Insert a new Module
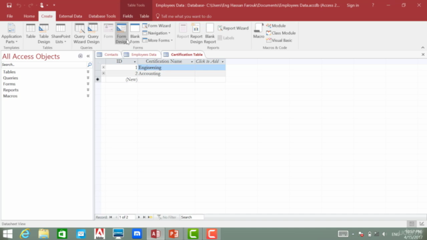Viewport: 427px width, 240px height. (x=276, y=25)
